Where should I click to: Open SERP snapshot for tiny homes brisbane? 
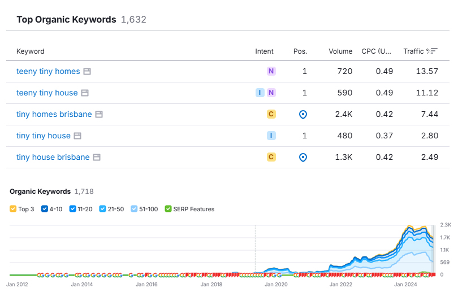tap(99, 115)
